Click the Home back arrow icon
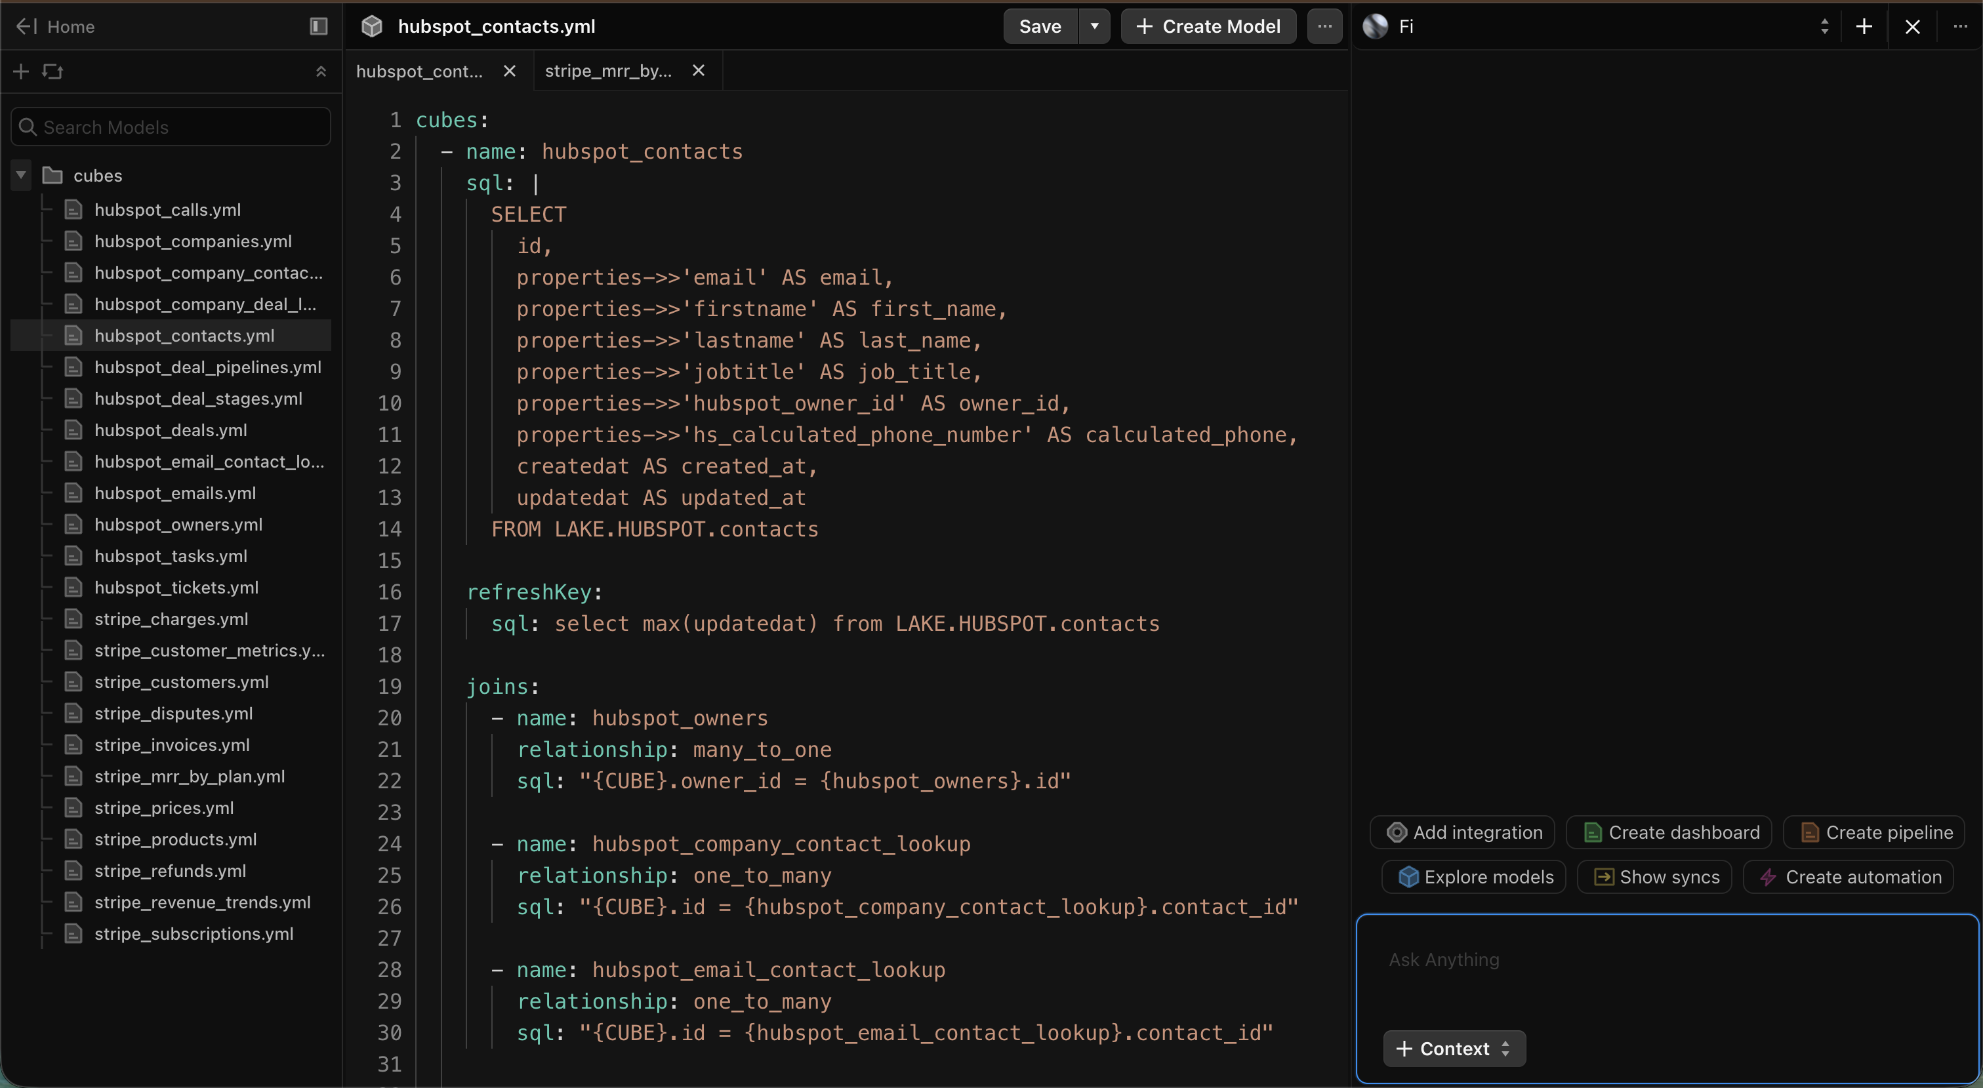Viewport: 1983px width, 1088px height. (x=26, y=26)
